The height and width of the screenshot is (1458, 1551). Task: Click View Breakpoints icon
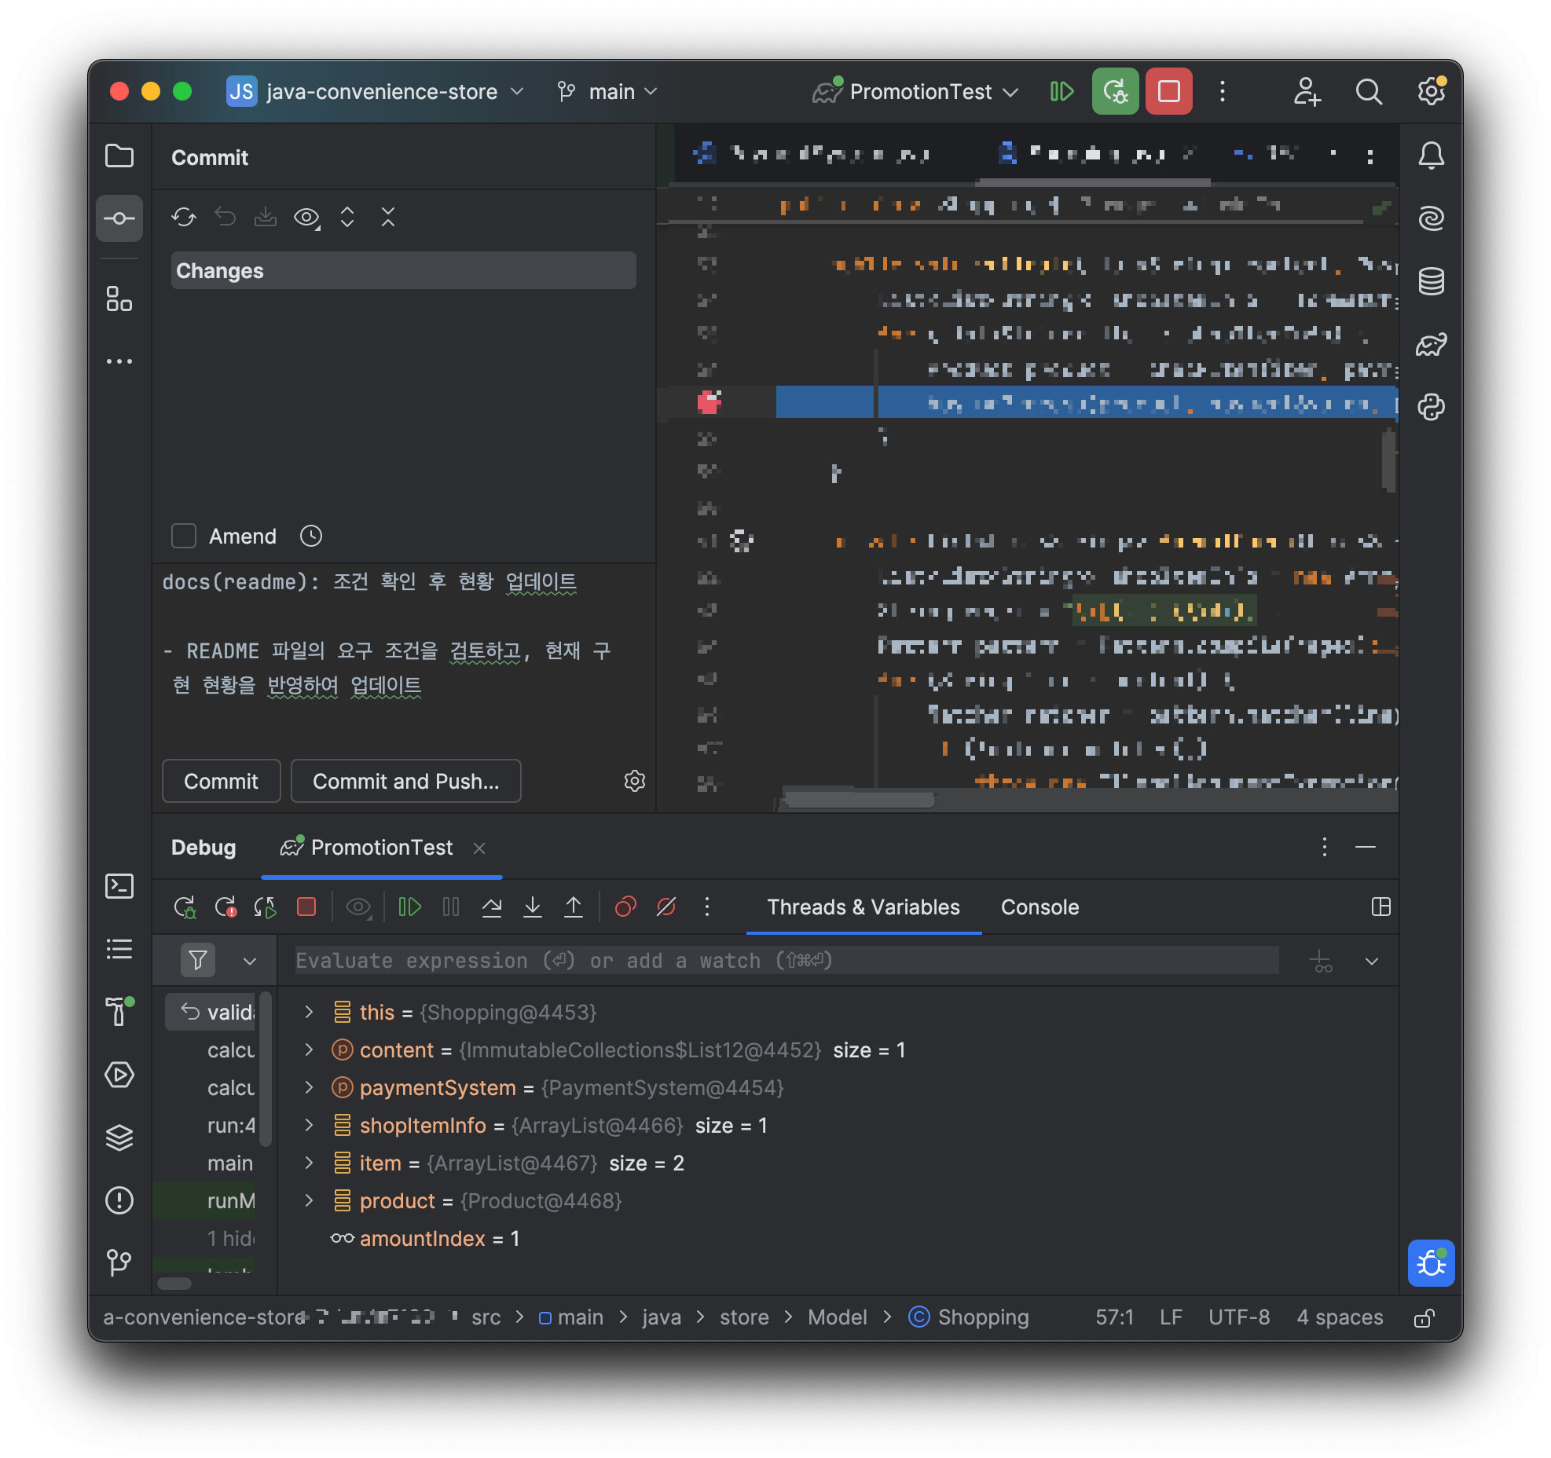click(625, 907)
